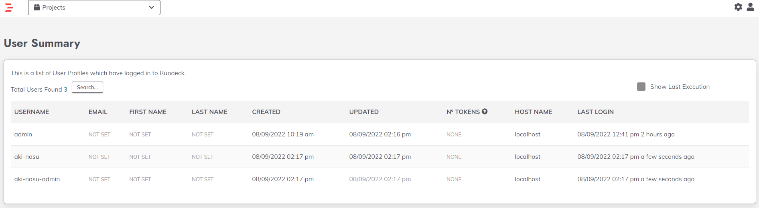Select the aki-nasu-admin username entry
The height and width of the screenshot is (208, 759).
(x=37, y=179)
